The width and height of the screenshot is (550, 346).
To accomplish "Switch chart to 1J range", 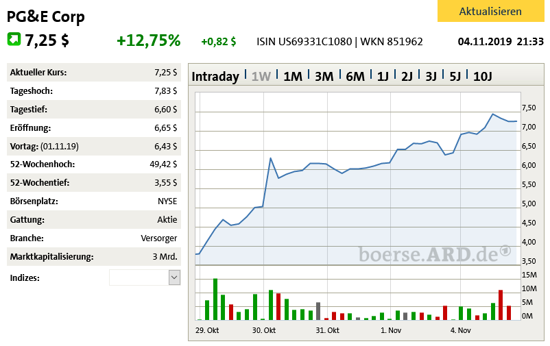I will click(x=383, y=76).
